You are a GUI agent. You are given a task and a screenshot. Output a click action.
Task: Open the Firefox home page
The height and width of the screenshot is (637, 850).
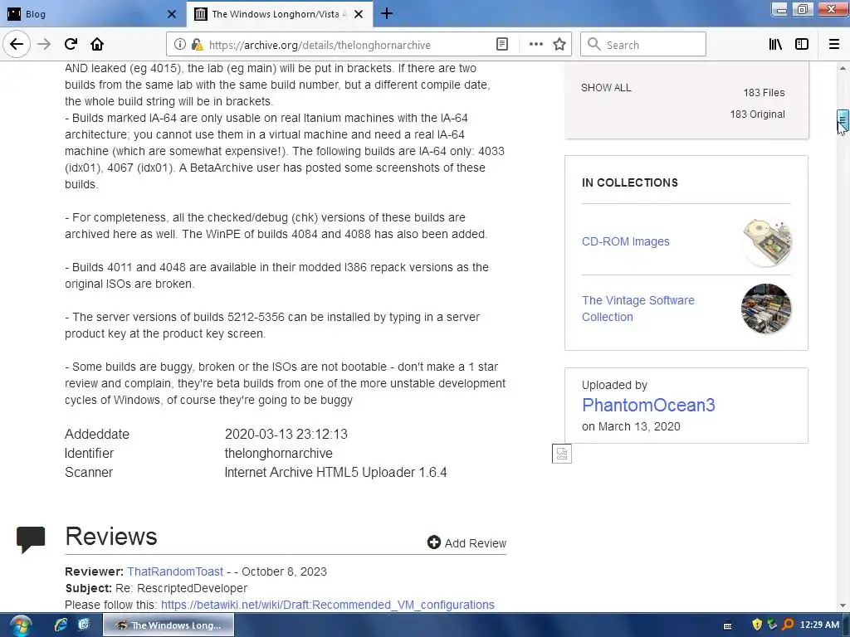click(x=97, y=45)
